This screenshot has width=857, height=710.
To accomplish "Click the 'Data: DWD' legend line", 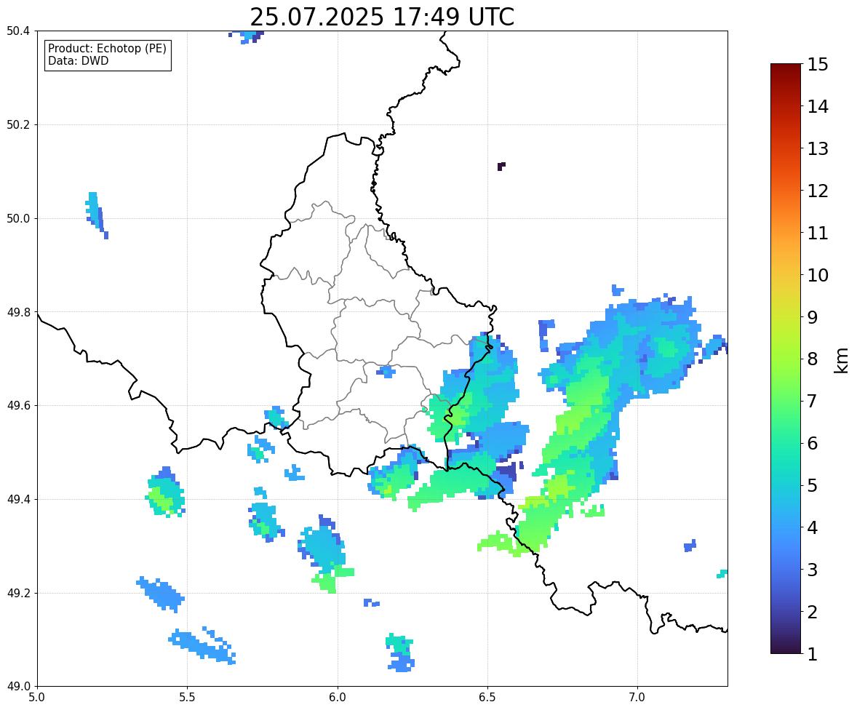I will coord(78,60).
